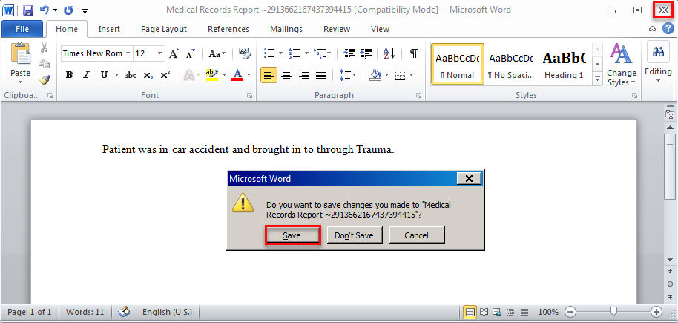Click the proofing errors icon in status bar
This screenshot has height=323, width=678.
[124, 311]
